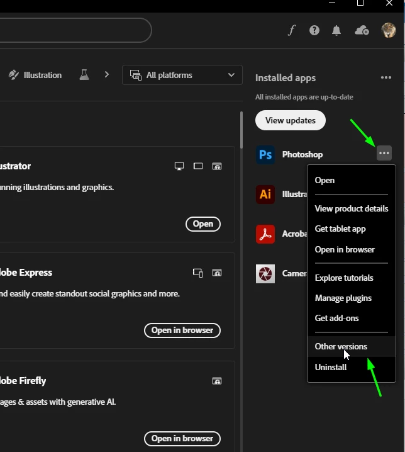405x452 pixels.
Task: Choose Get tablet app menu item
Action: [x=352, y=229]
